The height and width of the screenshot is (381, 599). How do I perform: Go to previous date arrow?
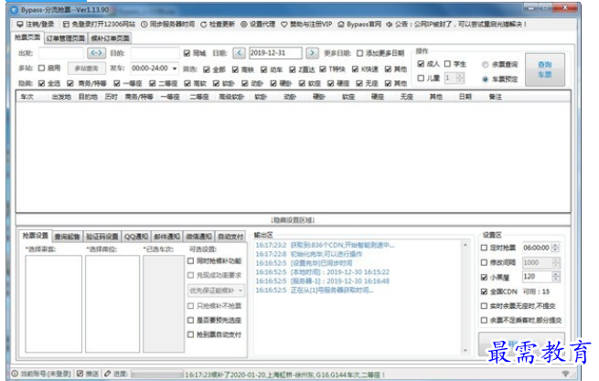[239, 53]
